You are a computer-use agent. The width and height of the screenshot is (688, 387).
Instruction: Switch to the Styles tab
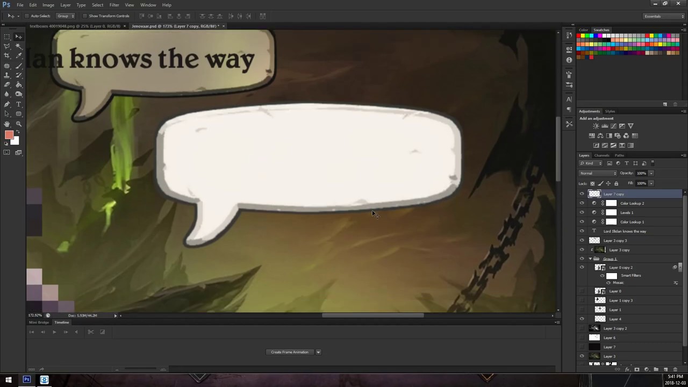610,111
